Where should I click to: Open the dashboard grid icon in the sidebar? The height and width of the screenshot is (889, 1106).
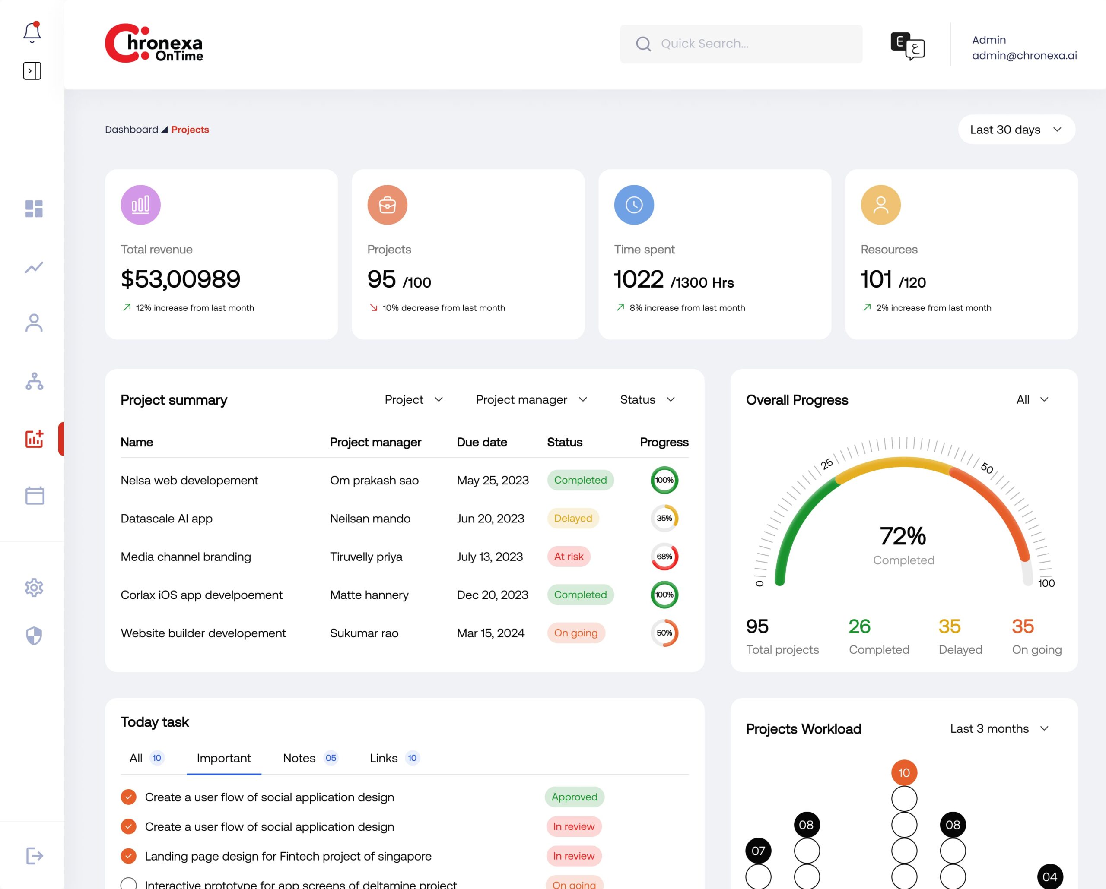pyautogui.click(x=34, y=209)
